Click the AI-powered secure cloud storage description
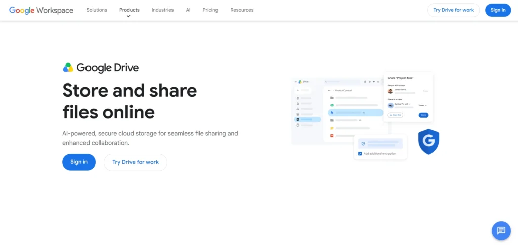 pyautogui.click(x=150, y=138)
